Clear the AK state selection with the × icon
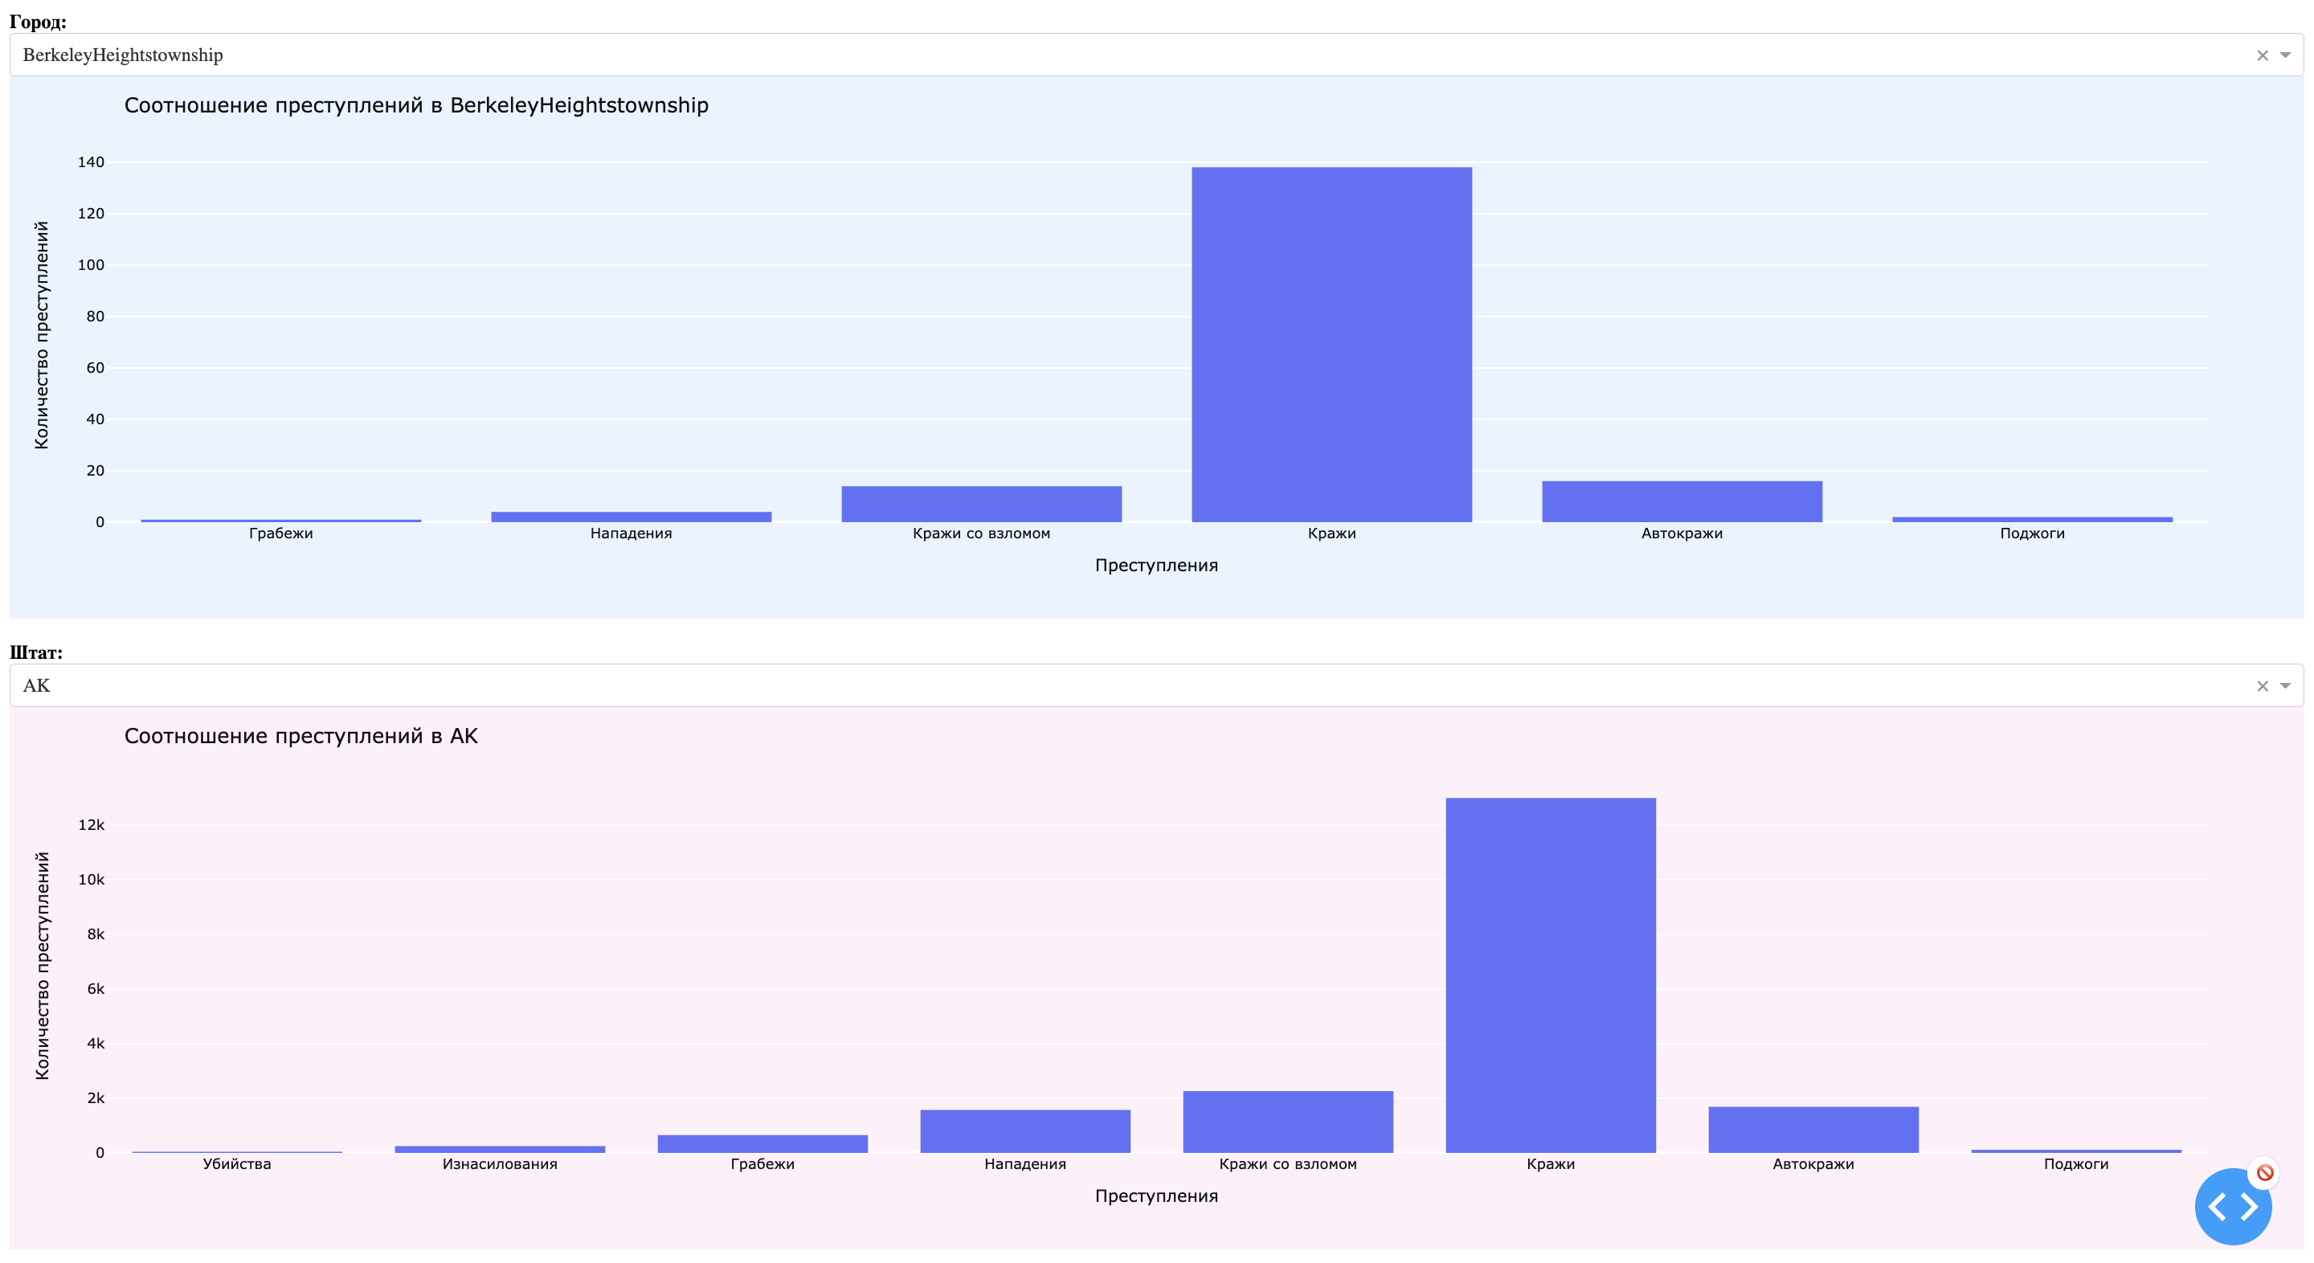This screenshot has height=1263, width=2314. tap(2262, 685)
